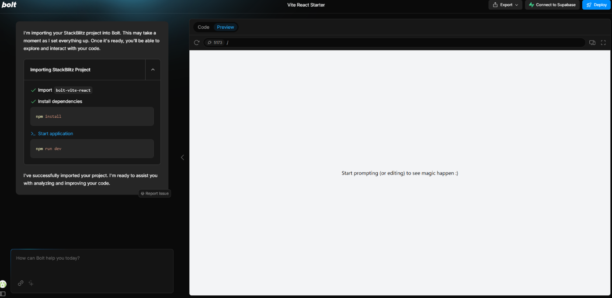
Task: Click the attach link icon
Action: [x=21, y=283]
